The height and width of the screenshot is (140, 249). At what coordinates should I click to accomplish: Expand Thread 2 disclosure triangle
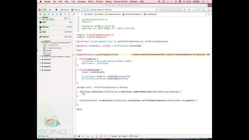(x=40, y=56)
